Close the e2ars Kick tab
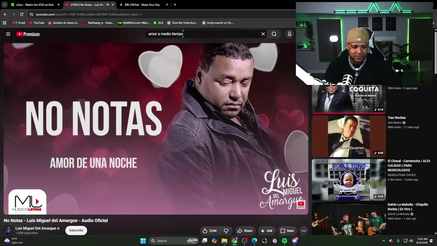Viewport: 437px width, 246px height. (x=58, y=5)
